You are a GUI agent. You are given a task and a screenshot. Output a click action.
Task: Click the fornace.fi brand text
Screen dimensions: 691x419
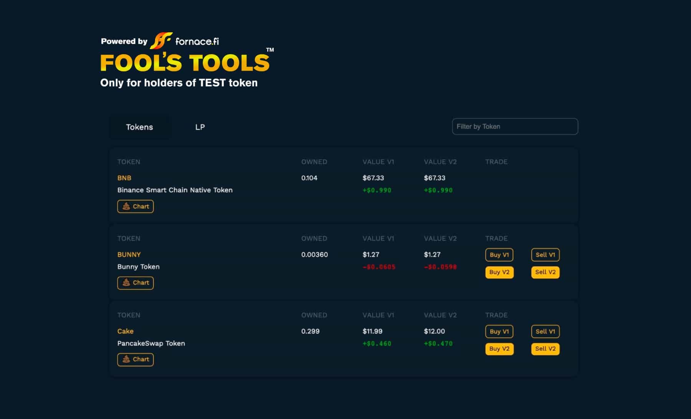[x=197, y=41]
